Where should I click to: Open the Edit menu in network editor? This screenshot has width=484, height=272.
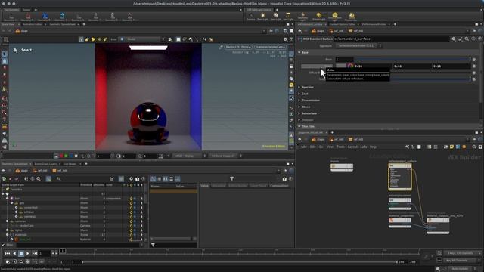(x=312, y=147)
